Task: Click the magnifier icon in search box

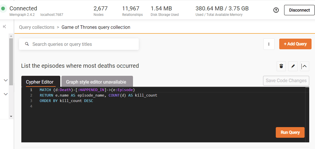Action: [27, 44]
